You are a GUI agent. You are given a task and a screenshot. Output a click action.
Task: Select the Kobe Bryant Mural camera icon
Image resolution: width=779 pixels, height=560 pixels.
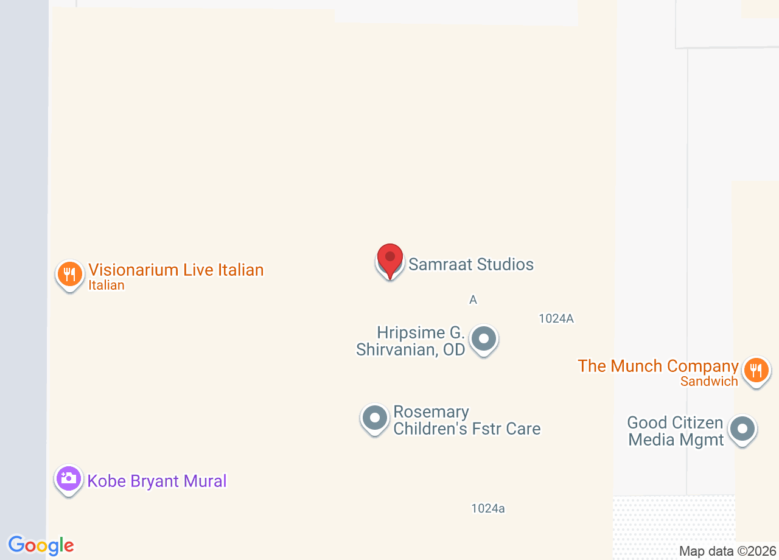[69, 479]
